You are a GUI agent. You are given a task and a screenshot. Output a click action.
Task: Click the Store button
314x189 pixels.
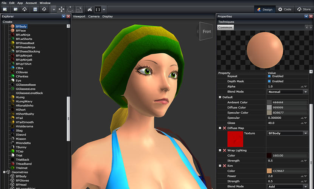304,9
